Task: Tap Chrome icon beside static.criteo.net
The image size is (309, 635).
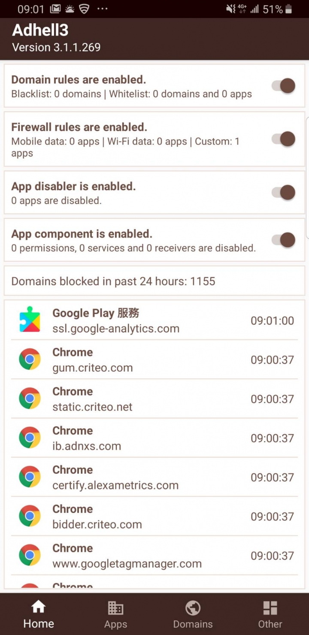Action: pos(30,399)
